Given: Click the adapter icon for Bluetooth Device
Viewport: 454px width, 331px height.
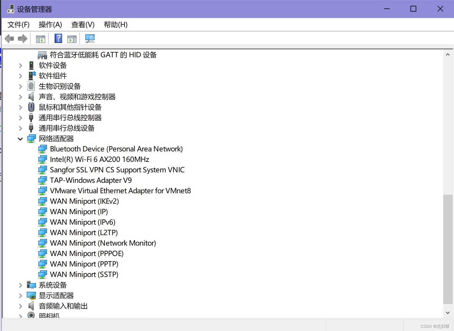Looking at the screenshot, I should (42, 149).
